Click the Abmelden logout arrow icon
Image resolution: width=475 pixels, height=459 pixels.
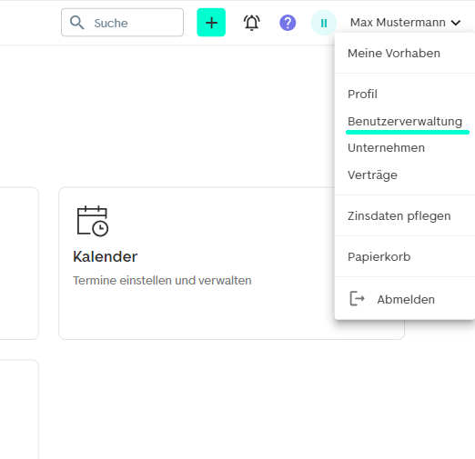pyautogui.click(x=357, y=299)
